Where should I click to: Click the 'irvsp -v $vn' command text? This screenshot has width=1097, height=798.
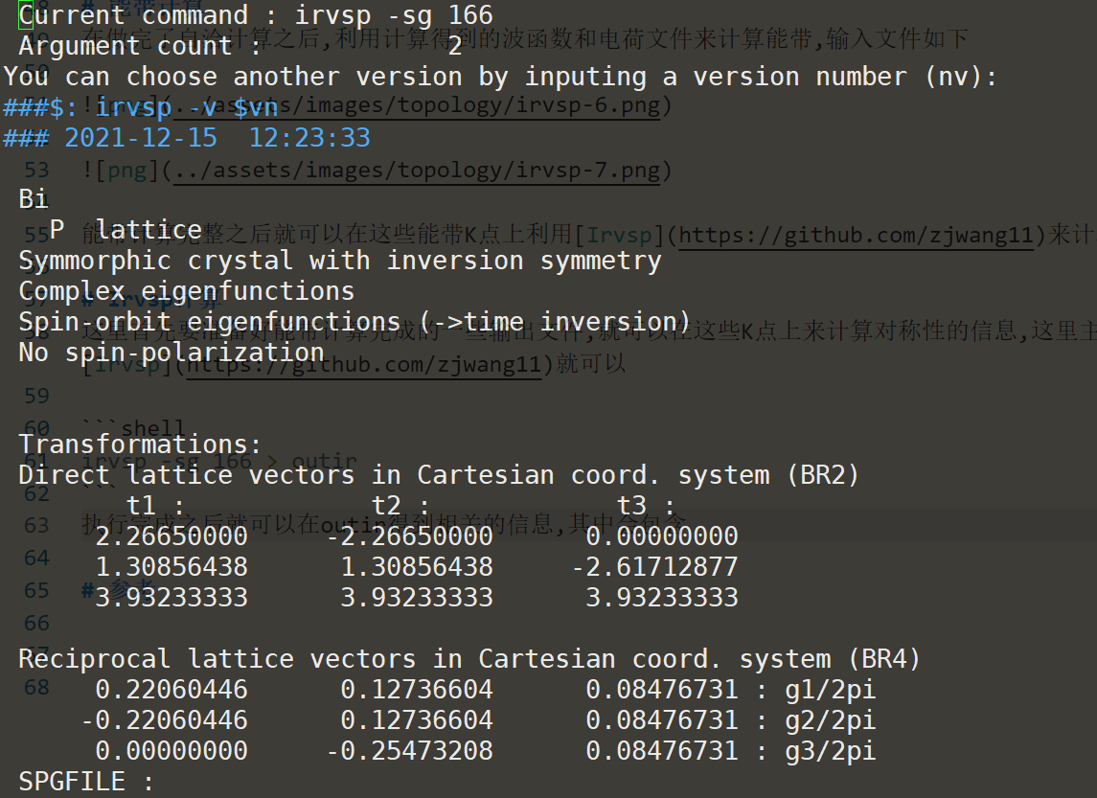(187, 107)
